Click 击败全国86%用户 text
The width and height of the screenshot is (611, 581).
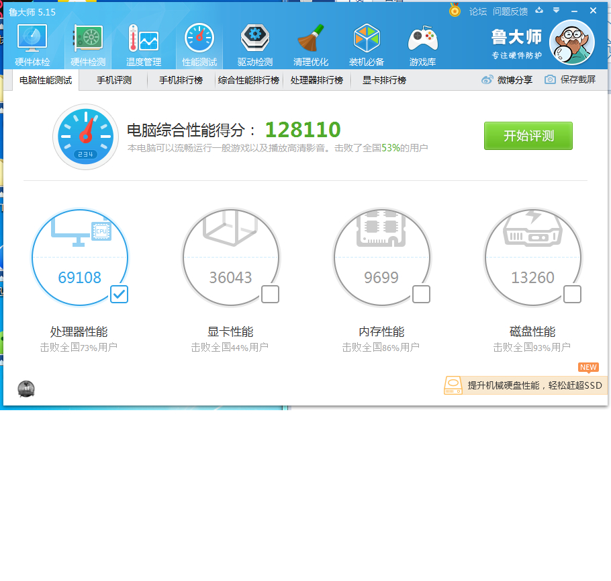pos(381,347)
